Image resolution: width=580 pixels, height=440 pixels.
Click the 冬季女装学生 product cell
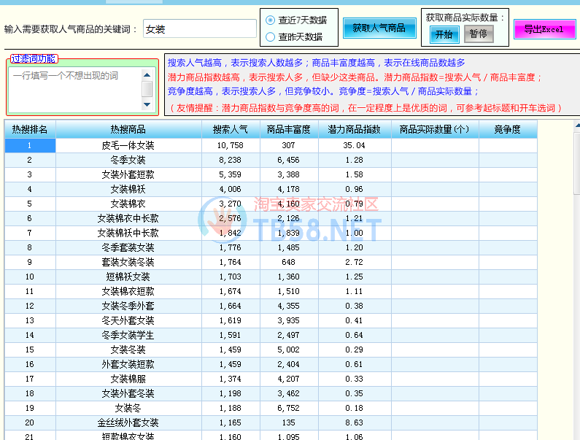click(x=128, y=335)
